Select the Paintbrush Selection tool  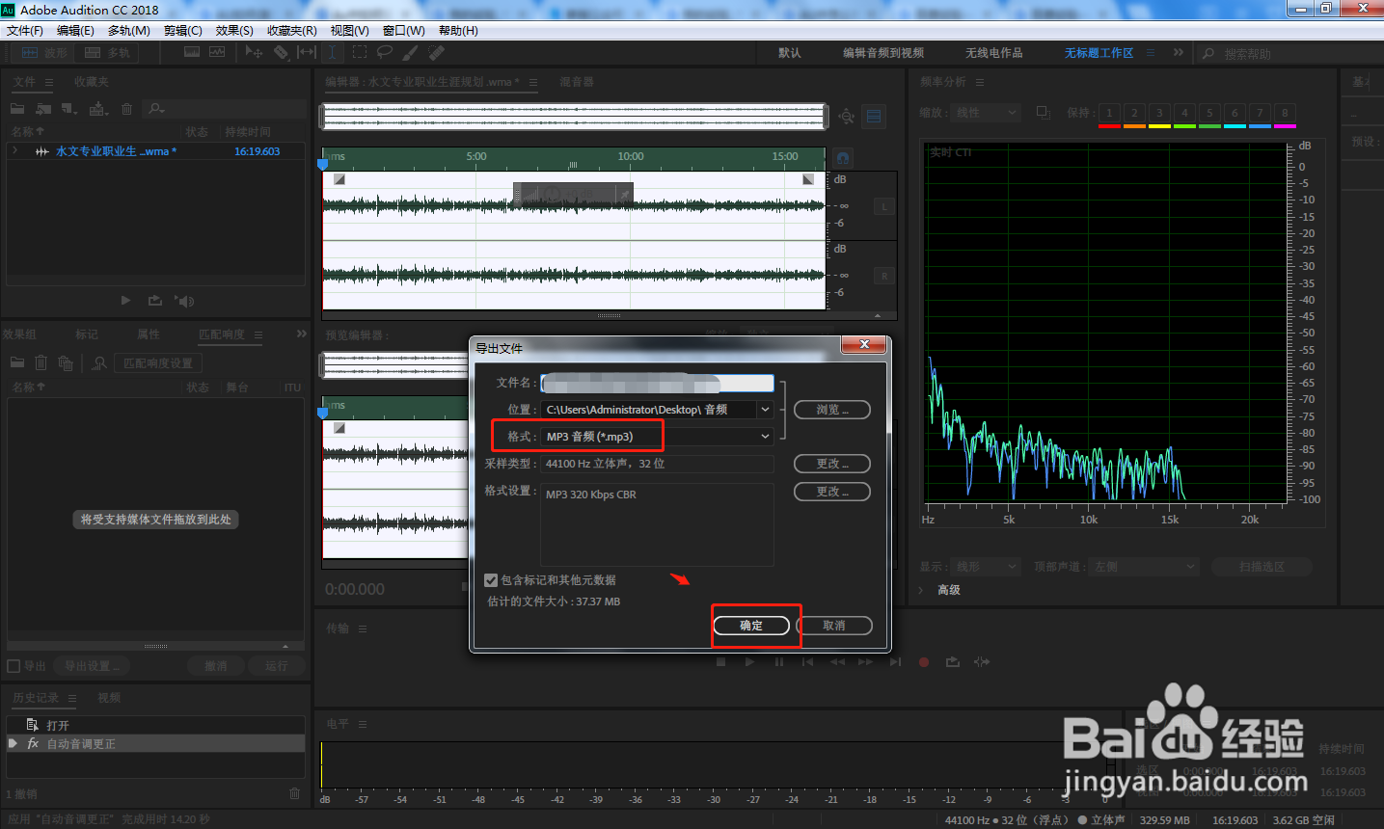pyautogui.click(x=411, y=52)
